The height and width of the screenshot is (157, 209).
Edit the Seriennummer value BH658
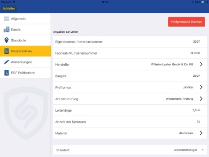(195, 53)
